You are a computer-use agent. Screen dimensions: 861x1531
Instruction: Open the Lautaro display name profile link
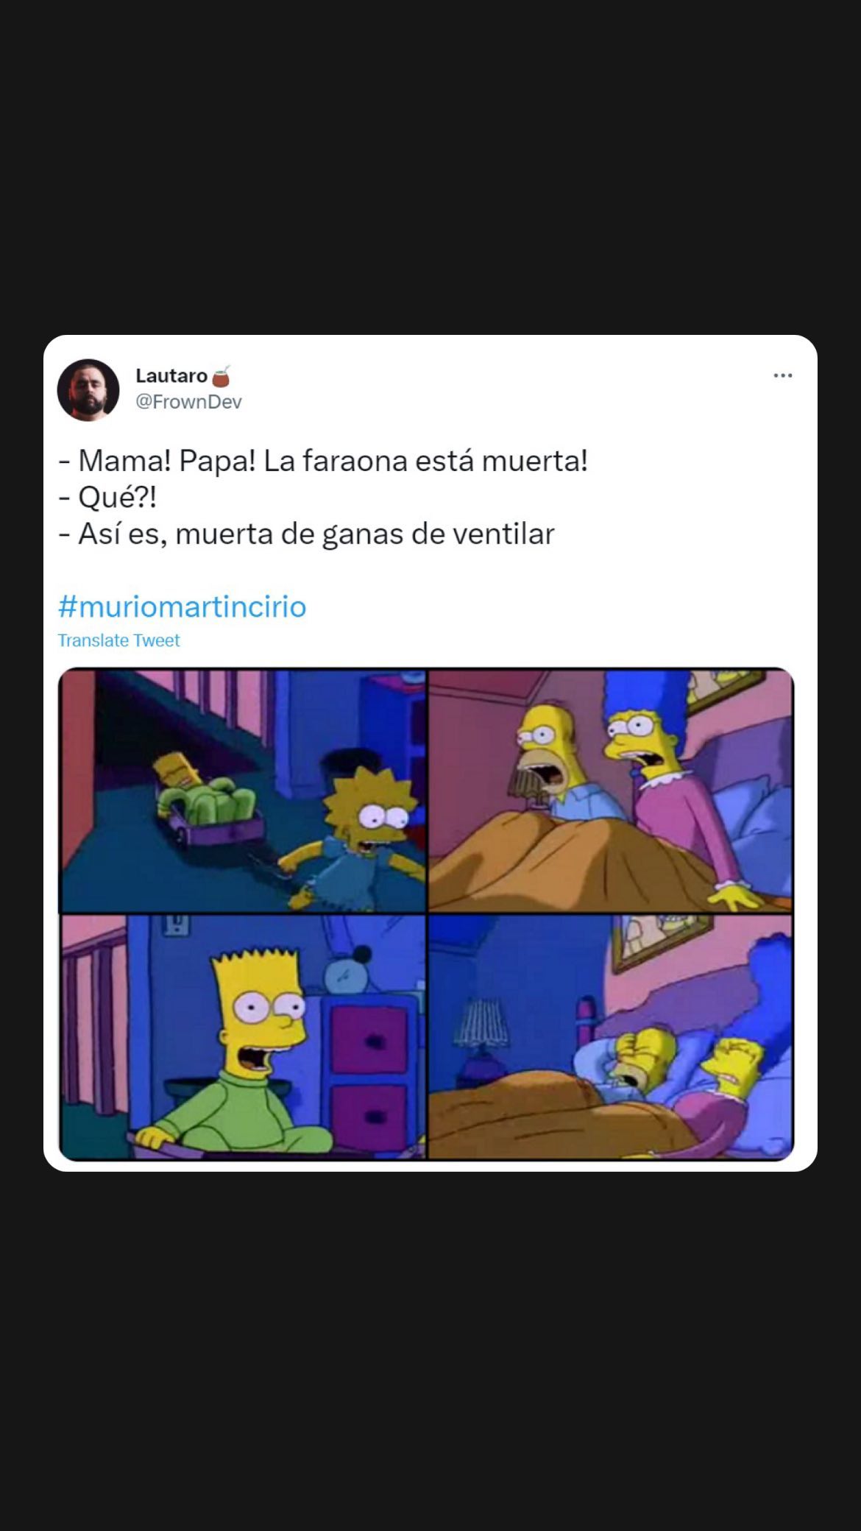tap(171, 375)
